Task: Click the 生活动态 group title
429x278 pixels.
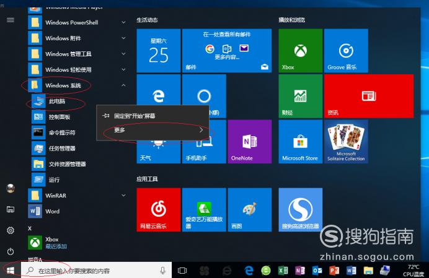Action: pos(147,20)
